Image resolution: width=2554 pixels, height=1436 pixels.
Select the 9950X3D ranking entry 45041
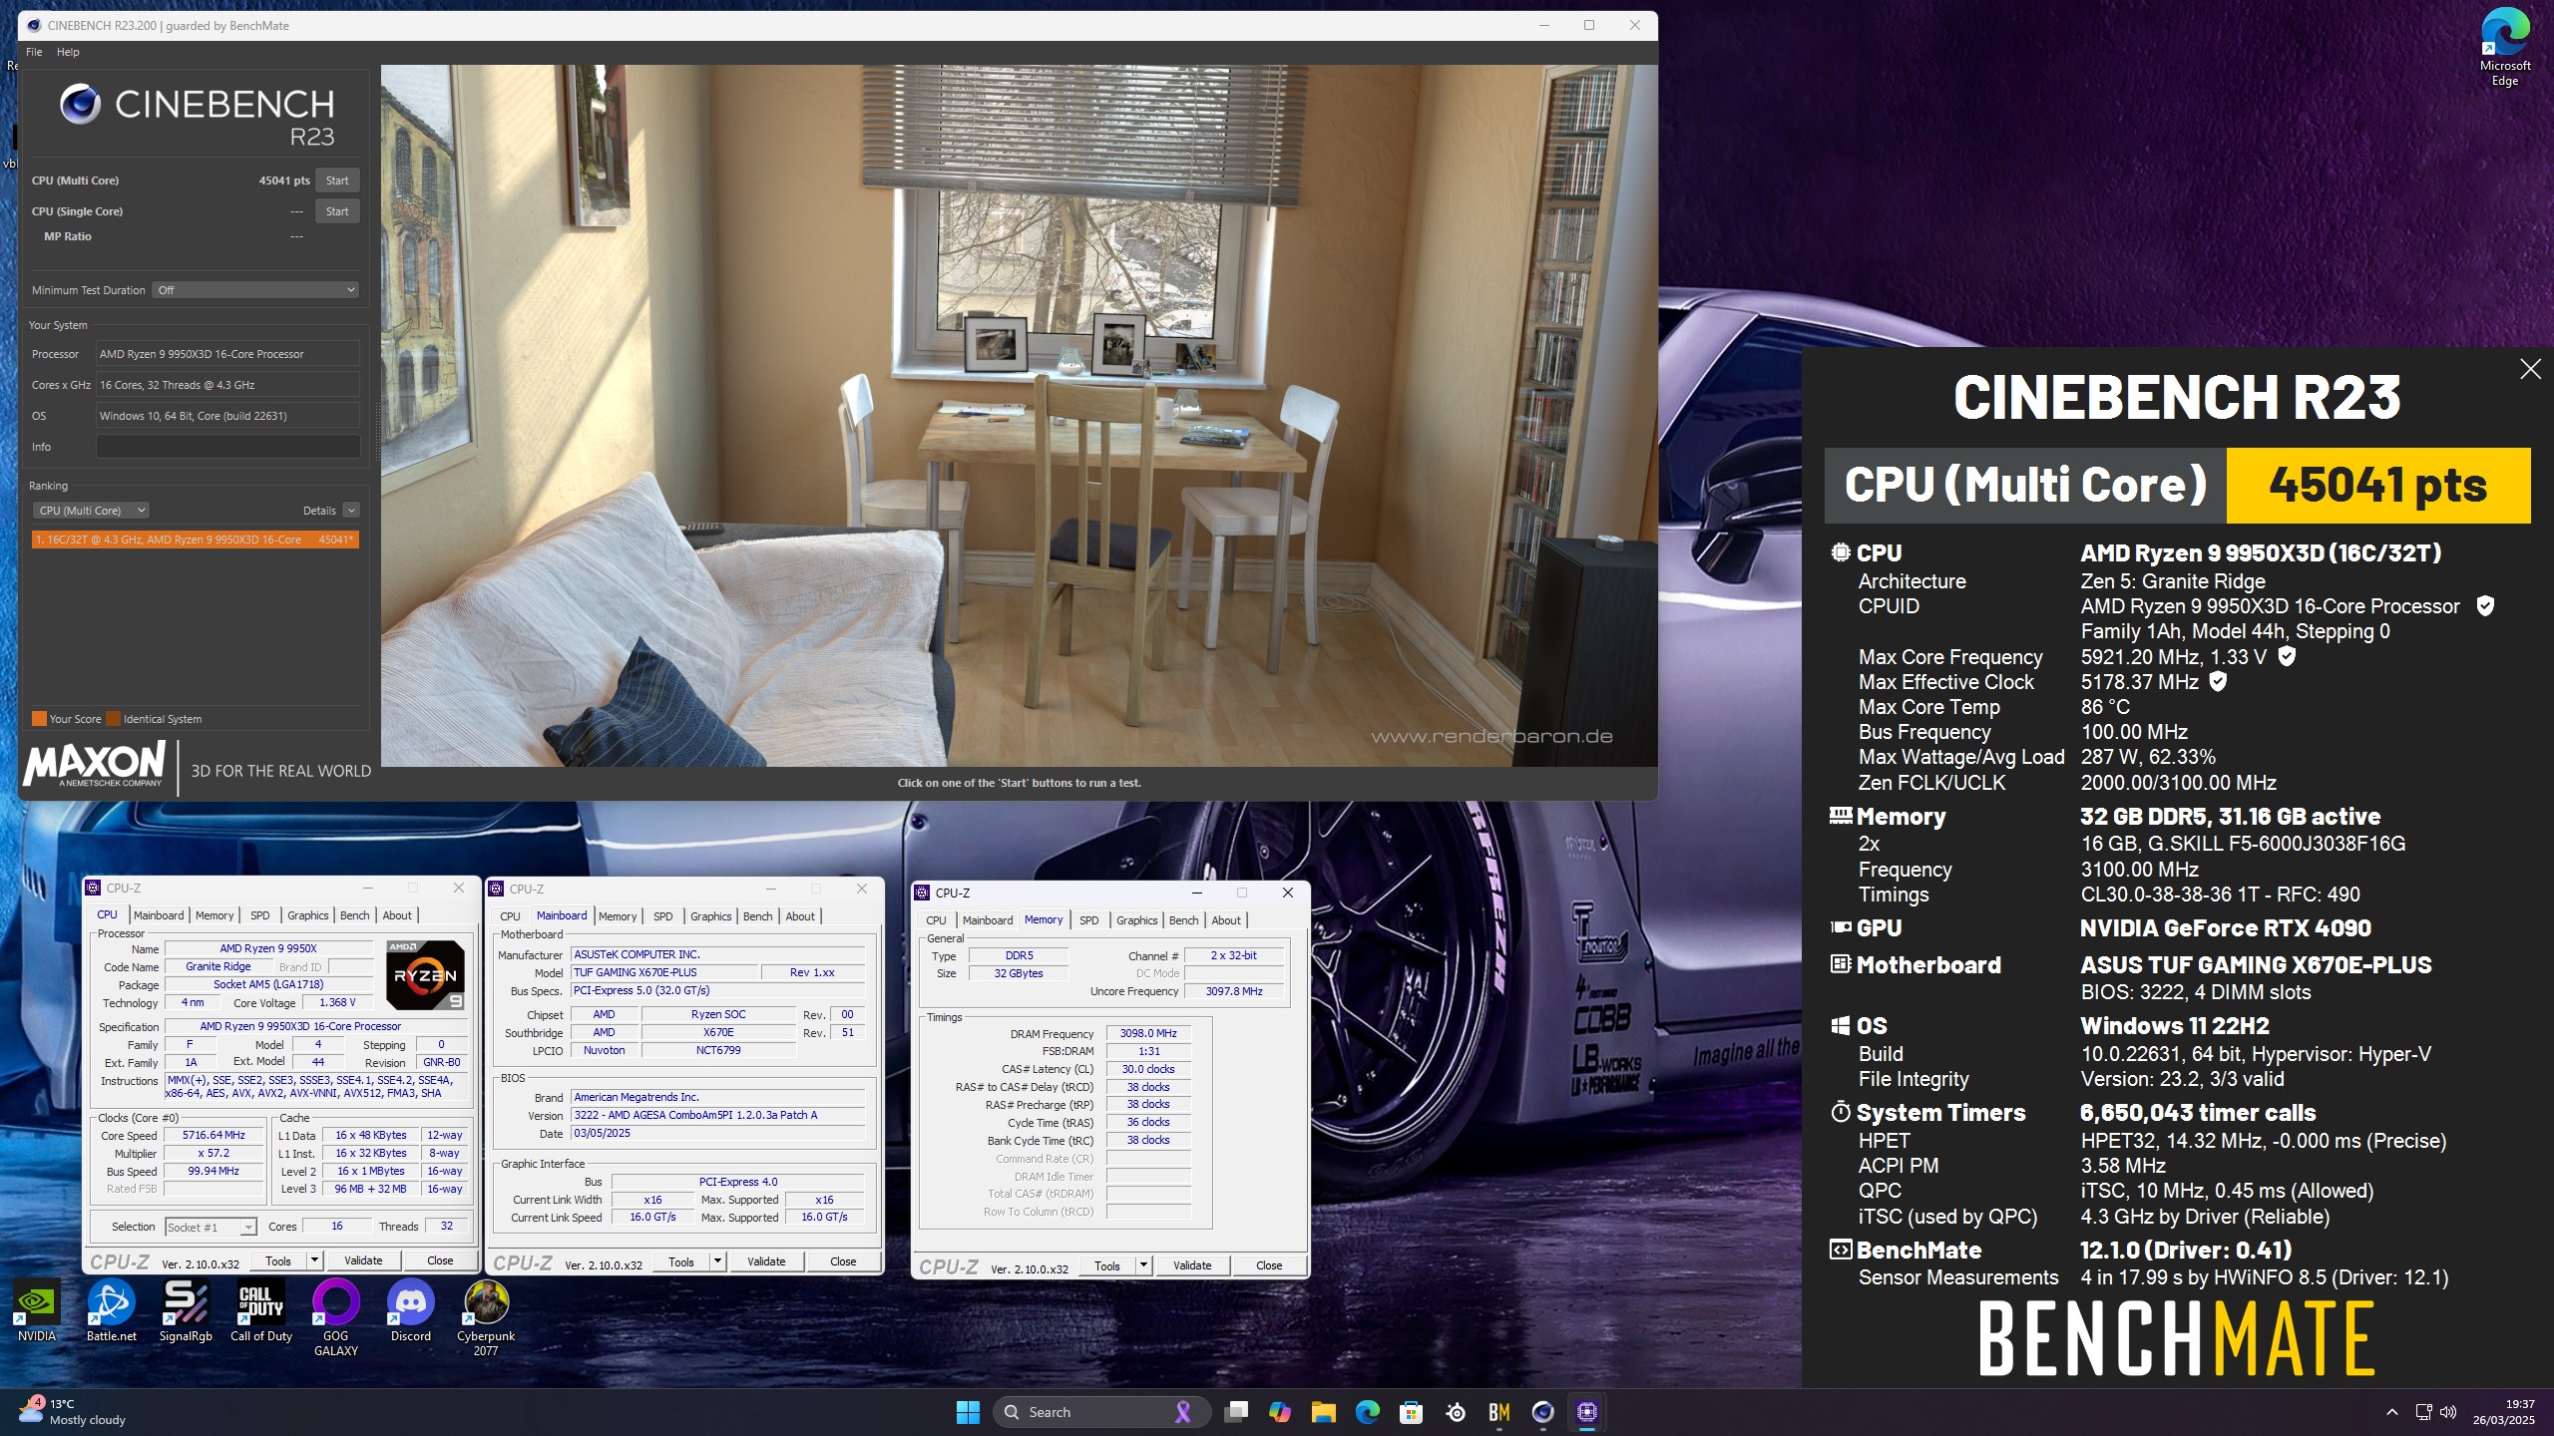pos(195,539)
